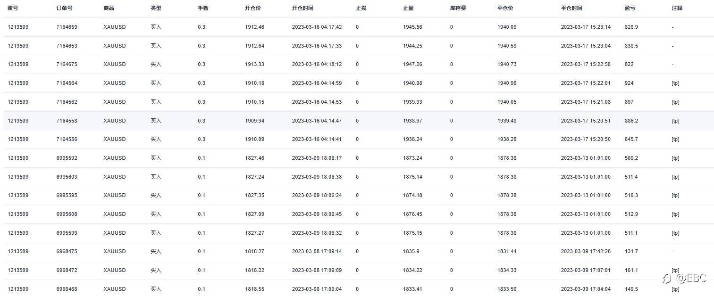Screen dimensions: 714x296
Task: Click the take-profit value 1947.26
Action: point(412,64)
